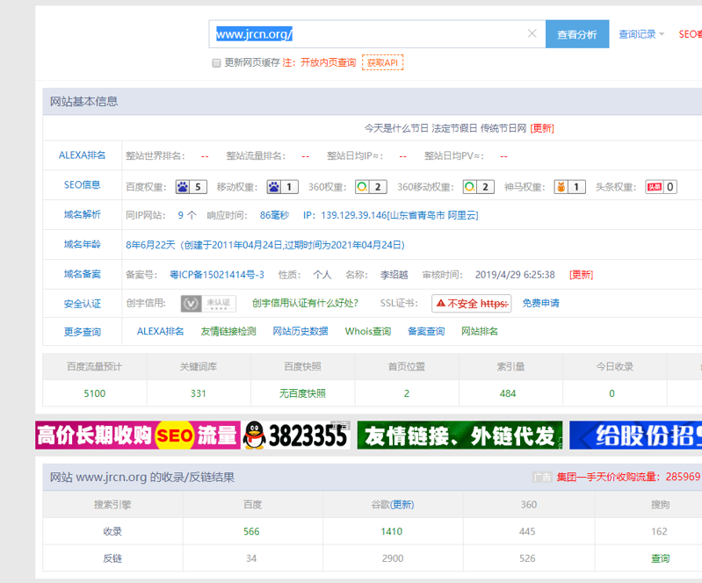Click the 360 反链 count 526
This screenshot has height=583, width=702.
tap(527, 558)
